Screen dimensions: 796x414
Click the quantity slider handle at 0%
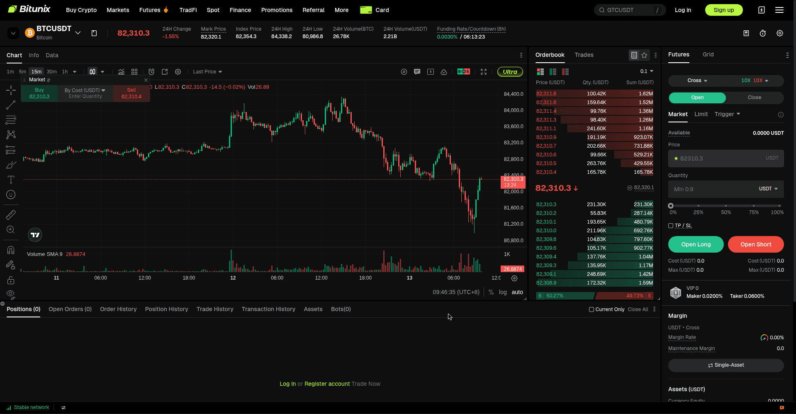pyautogui.click(x=671, y=206)
